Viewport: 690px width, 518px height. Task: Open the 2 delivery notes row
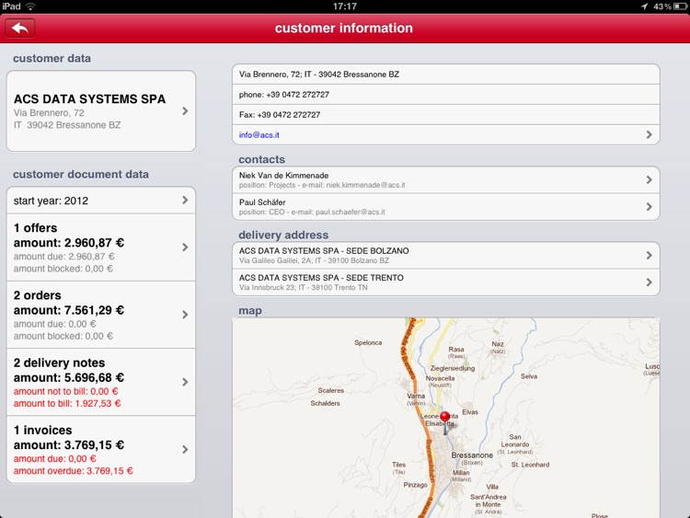pyautogui.click(x=101, y=383)
